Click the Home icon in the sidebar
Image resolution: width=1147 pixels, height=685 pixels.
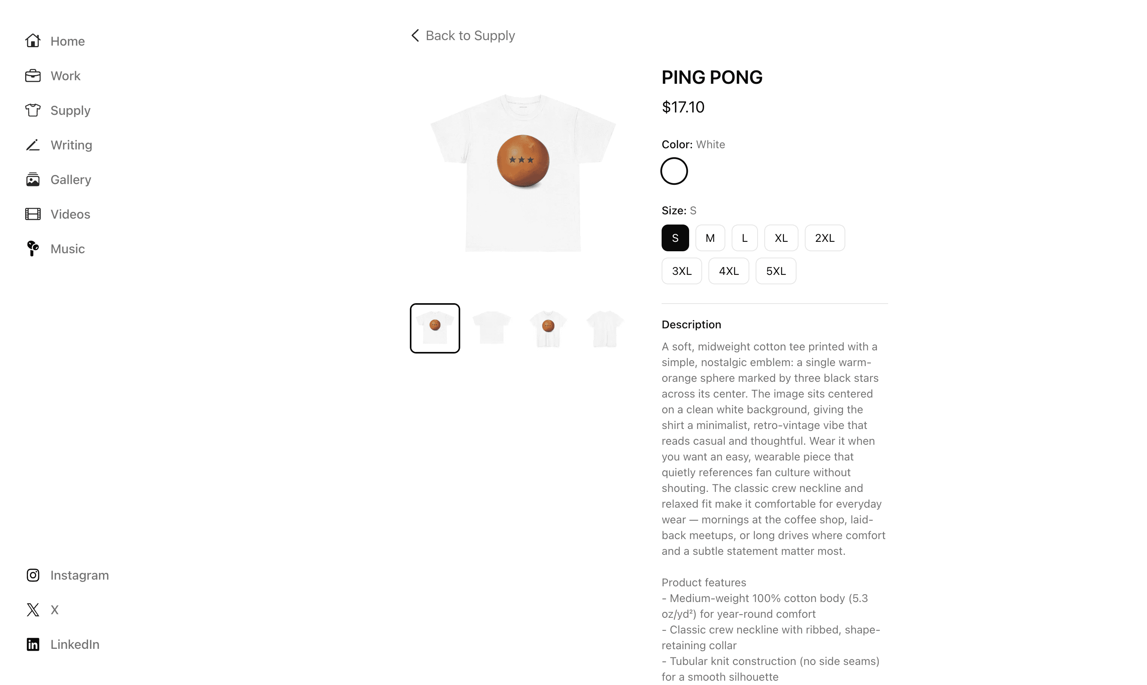click(x=33, y=41)
